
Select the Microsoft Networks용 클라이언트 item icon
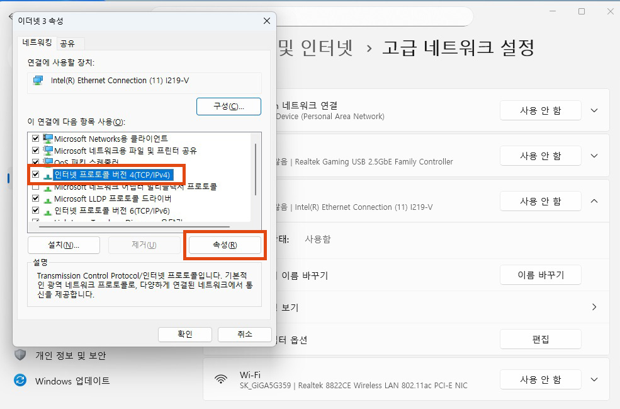48,139
